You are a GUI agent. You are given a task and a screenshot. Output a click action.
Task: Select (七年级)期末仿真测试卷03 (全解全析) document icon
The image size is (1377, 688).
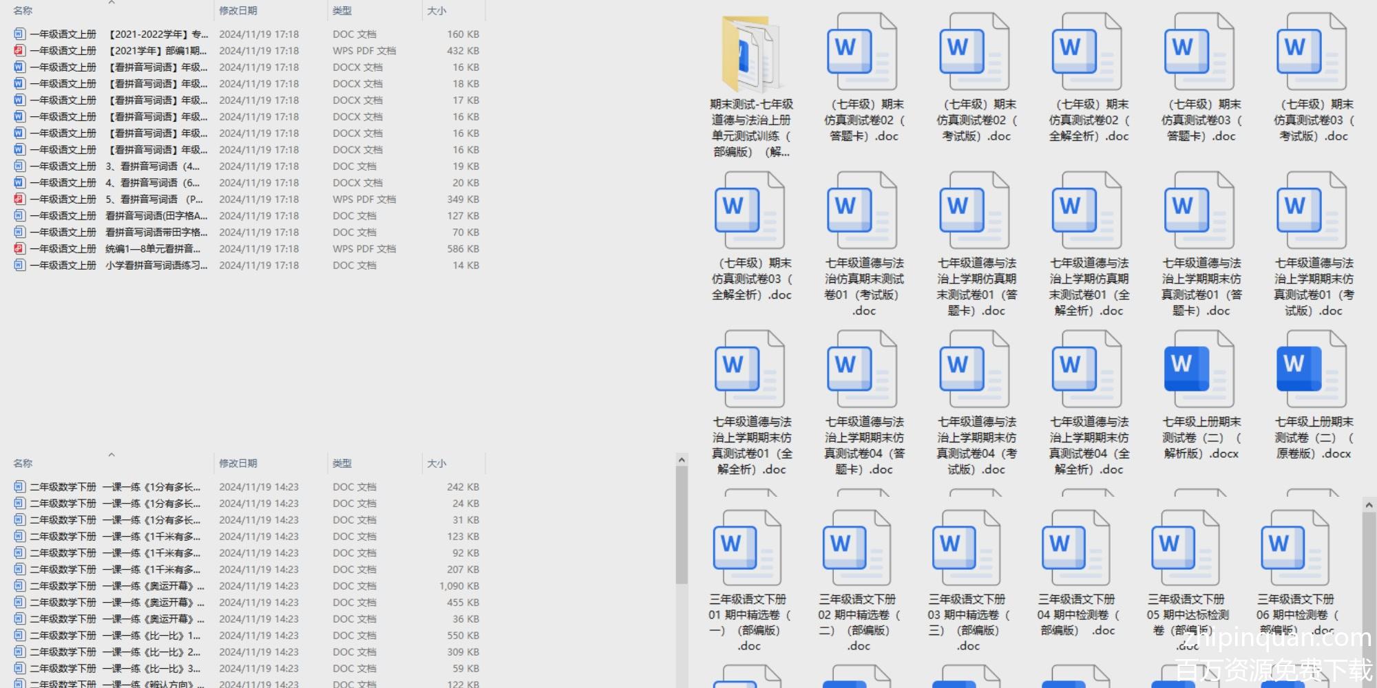750,210
